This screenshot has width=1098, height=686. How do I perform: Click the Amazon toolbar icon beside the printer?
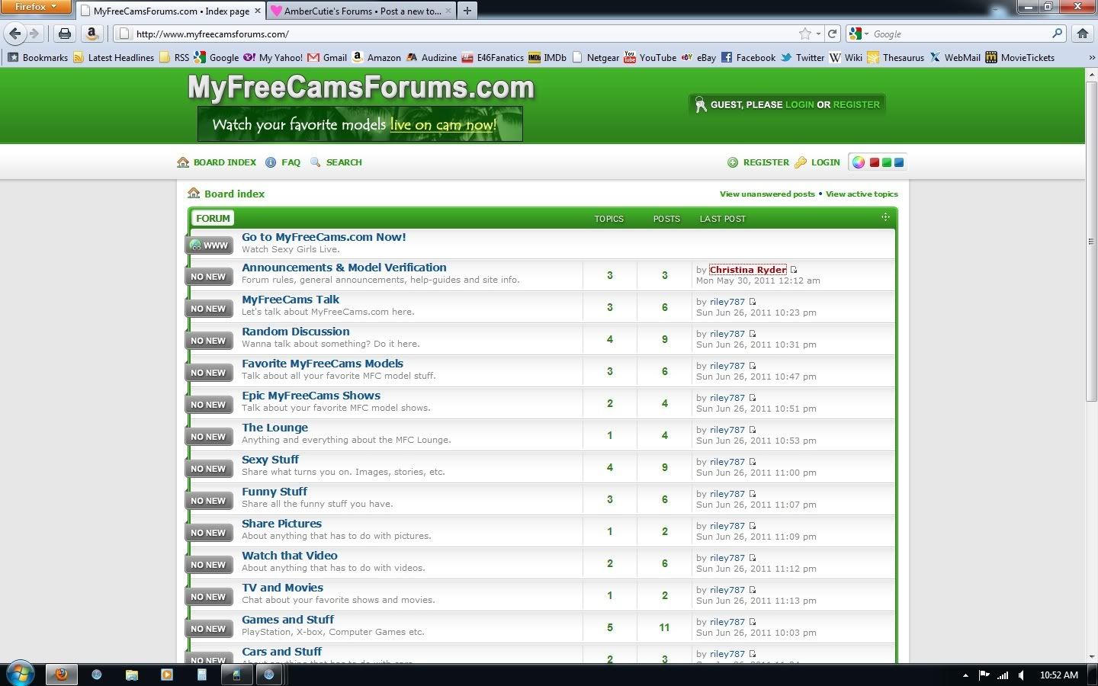91,34
